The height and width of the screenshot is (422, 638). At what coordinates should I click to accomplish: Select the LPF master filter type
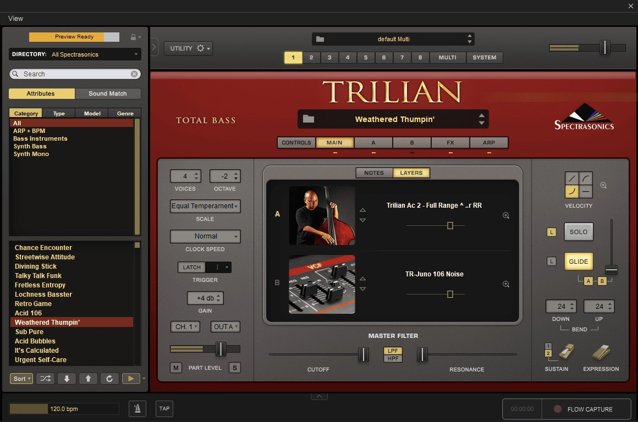tap(393, 351)
